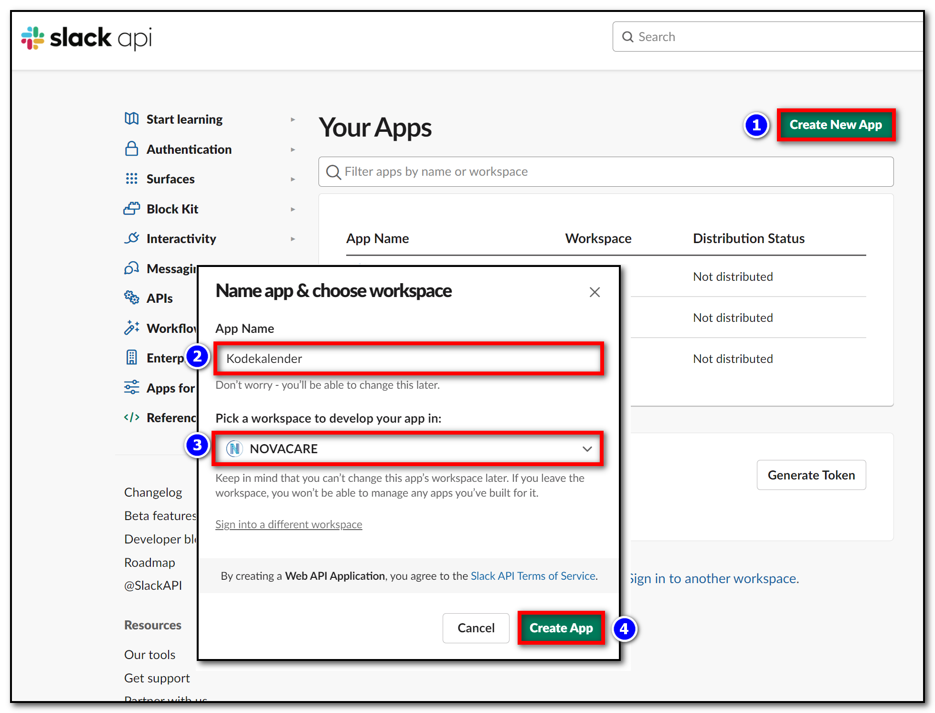Click the Block Kit icon
The width and height of the screenshot is (935, 713).
(131, 209)
